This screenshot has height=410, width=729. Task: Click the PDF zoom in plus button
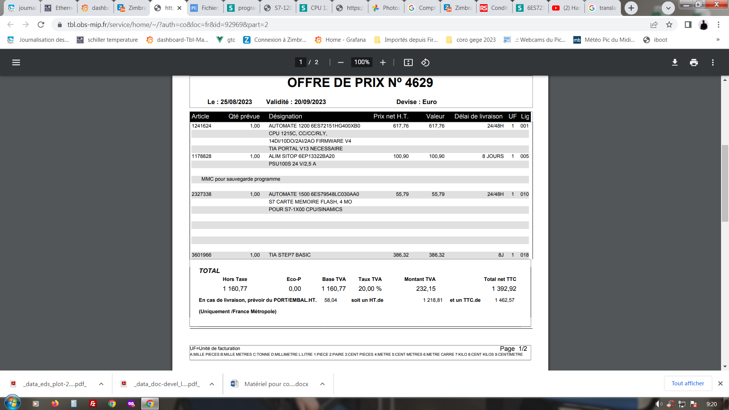(383, 62)
